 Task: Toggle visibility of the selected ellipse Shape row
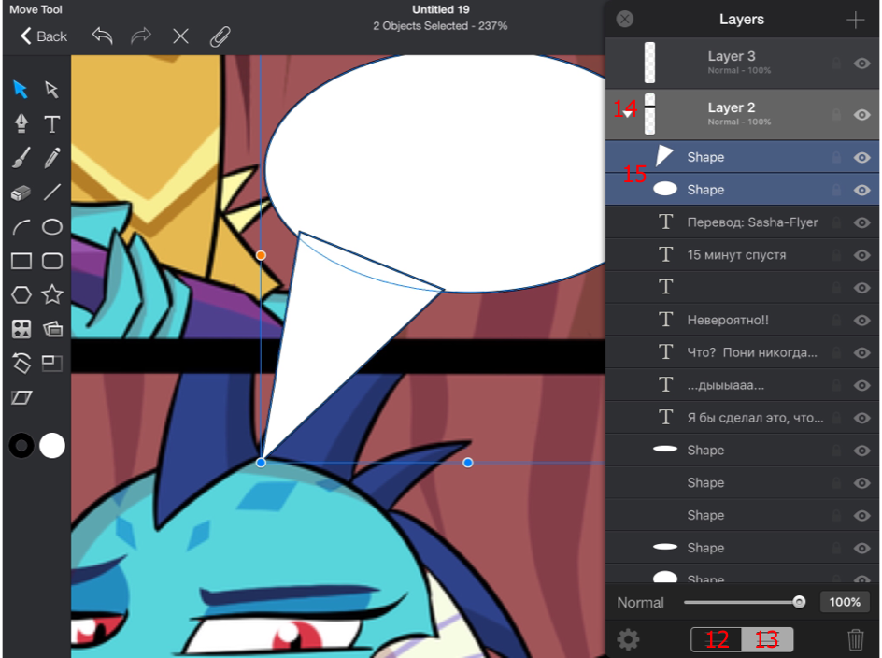(861, 191)
